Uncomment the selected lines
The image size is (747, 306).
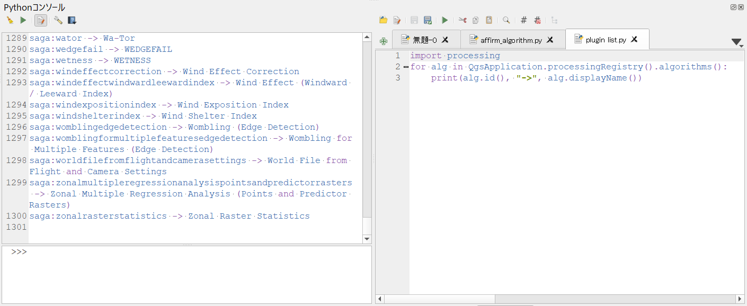[x=537, y=20]
